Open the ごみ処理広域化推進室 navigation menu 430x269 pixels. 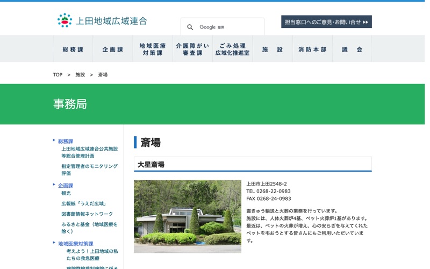pos(233,49)
